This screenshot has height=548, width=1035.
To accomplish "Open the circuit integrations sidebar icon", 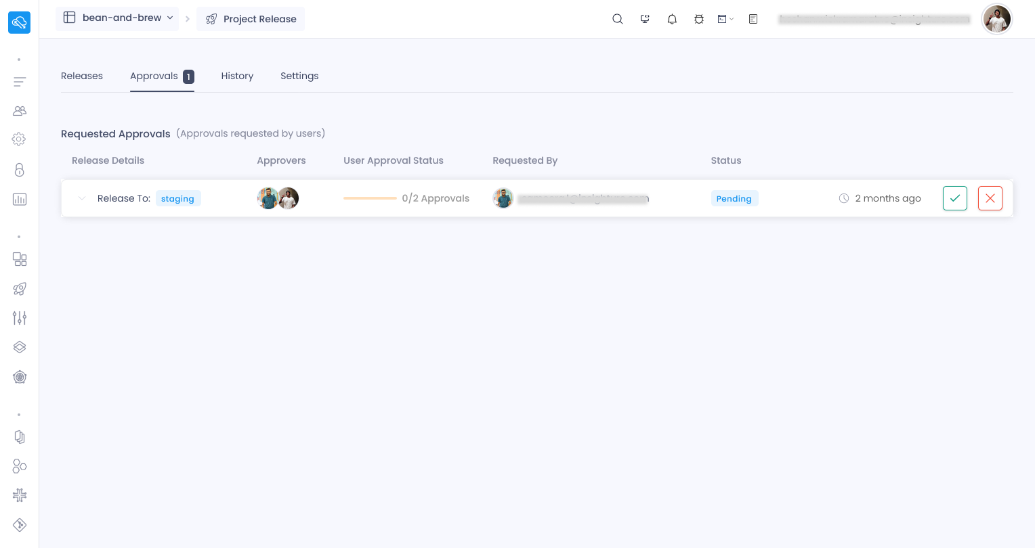I will [20, 495].
